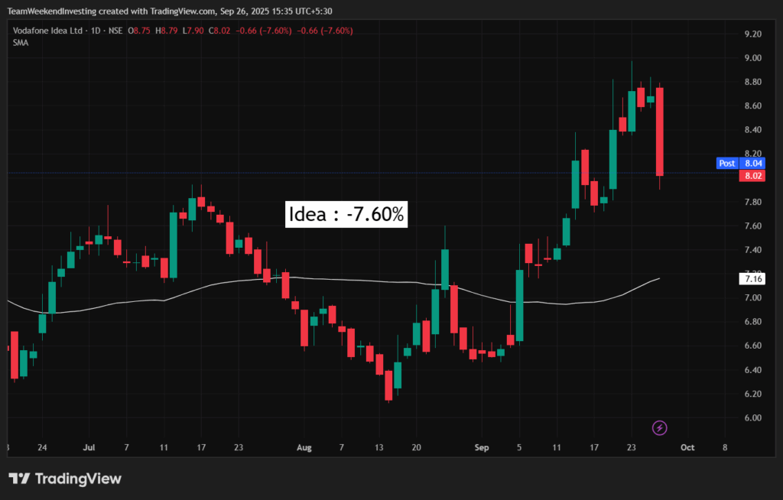Click the 8.04 post-market price tag
Image resolution: width=783 pixels, height=500 pixels.
(752, 164)
